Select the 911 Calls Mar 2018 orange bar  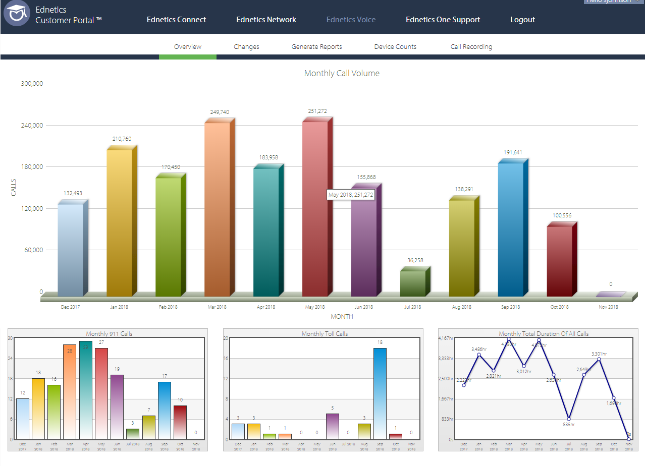tap(70, 392)
